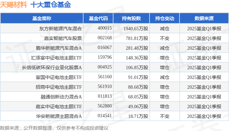Select fund code 400015
The image size is (229, 131).
click(x=105, y=28)
